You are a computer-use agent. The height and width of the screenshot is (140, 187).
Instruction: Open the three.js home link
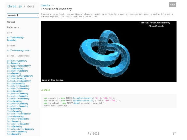point(15,6)
